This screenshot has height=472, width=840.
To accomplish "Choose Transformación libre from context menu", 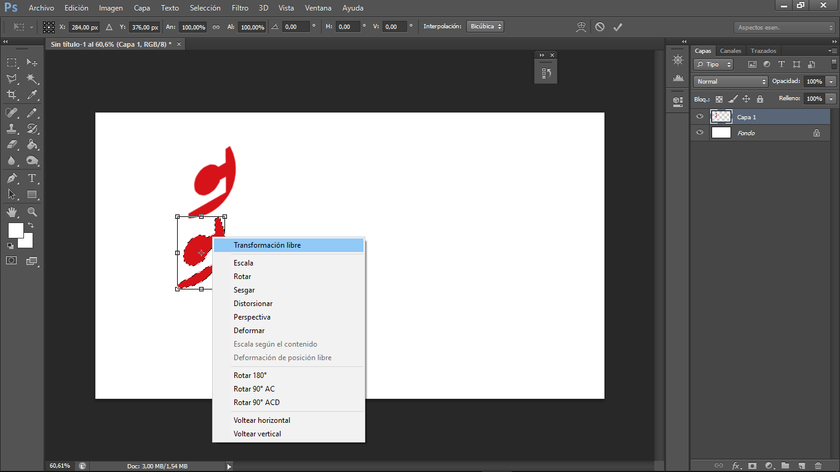I will tap(288, 245).
